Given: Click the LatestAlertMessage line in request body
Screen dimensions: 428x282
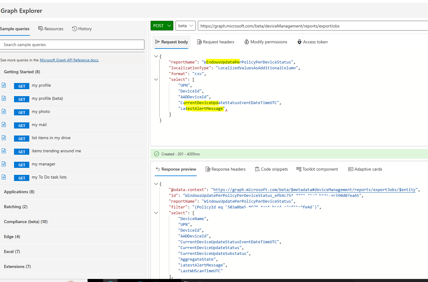Looking at the screenshot, I should click(x=202, y=108).
